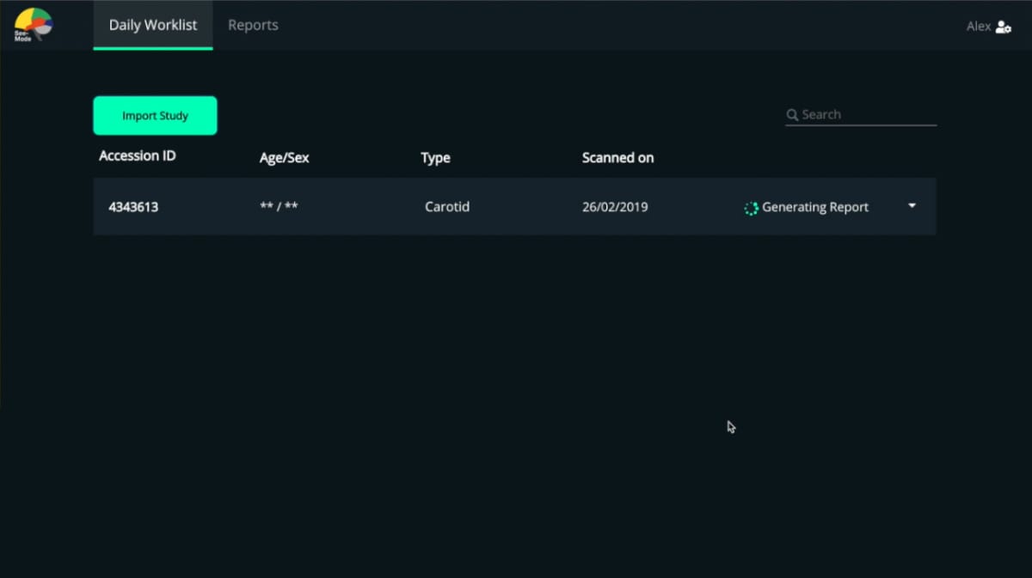Expand the dropdown arrow on study row
The width and height of the screenshot is (1032, 578).
click(x=912, y=206)
